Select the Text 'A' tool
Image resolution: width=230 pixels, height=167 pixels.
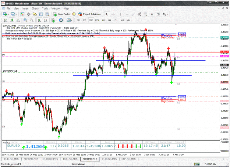152,14
